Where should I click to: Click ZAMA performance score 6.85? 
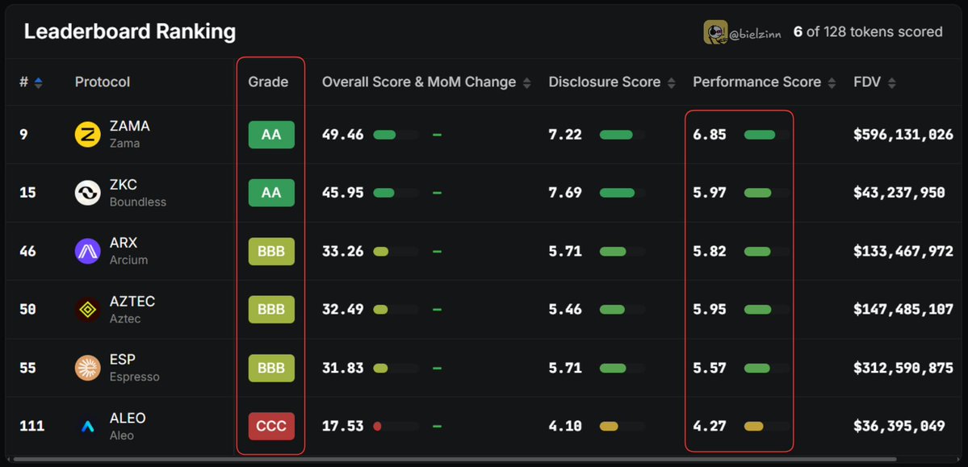point(710,135)
